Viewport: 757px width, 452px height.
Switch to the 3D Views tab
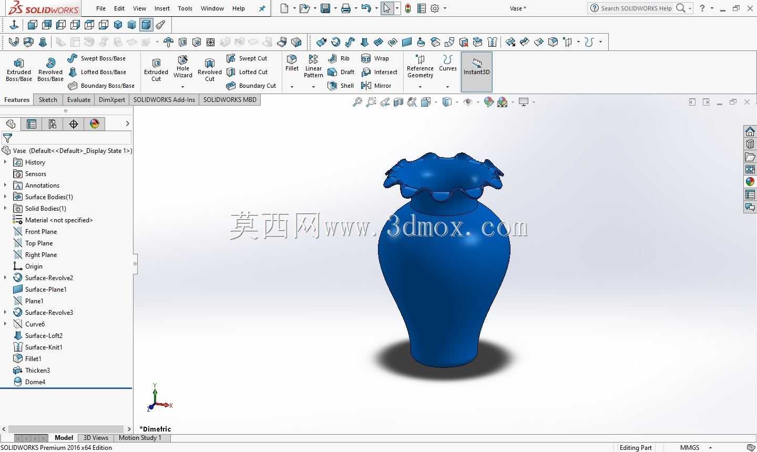(x=96, y=438)
